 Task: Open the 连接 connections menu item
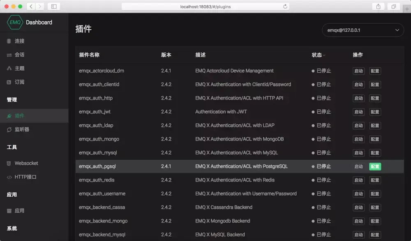tap(34, 41)
